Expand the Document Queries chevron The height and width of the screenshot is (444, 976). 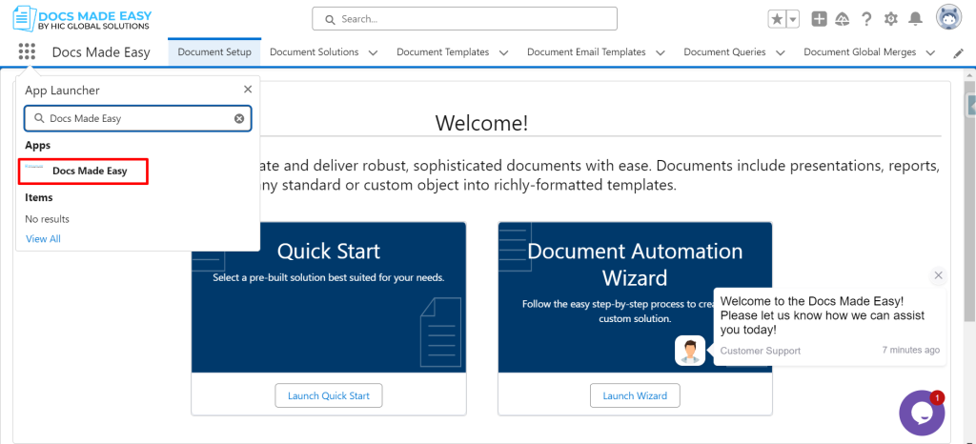point(780,52)
